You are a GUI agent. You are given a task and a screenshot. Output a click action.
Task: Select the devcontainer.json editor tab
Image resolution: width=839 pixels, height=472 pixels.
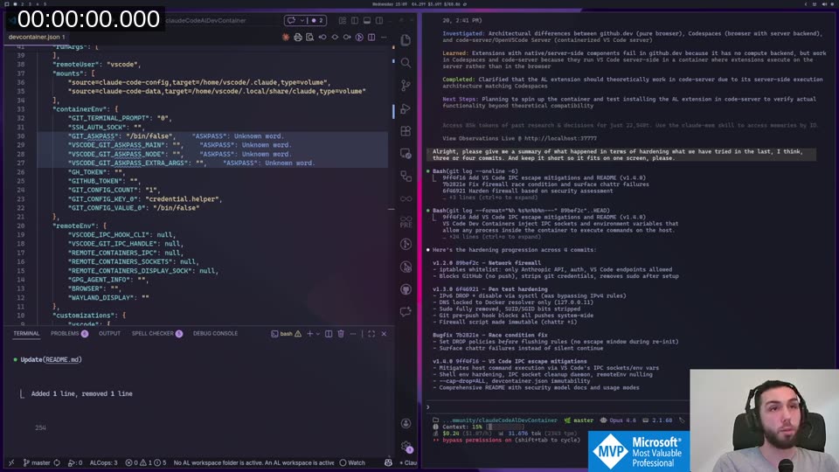click(37, 37)
